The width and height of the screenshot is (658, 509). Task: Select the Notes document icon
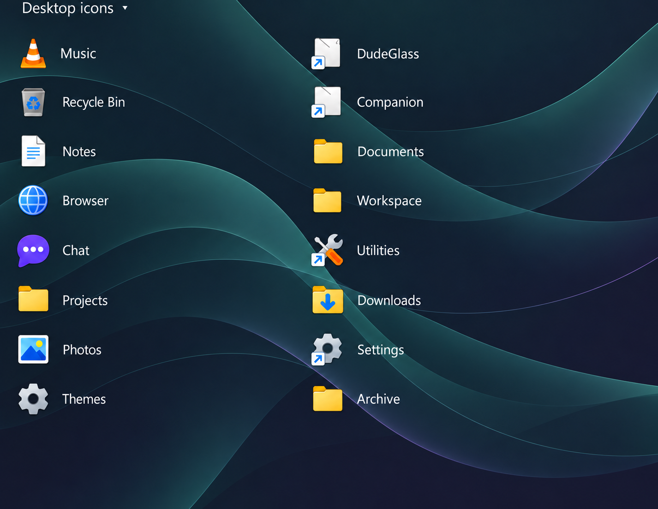click(x=33, y=151)
